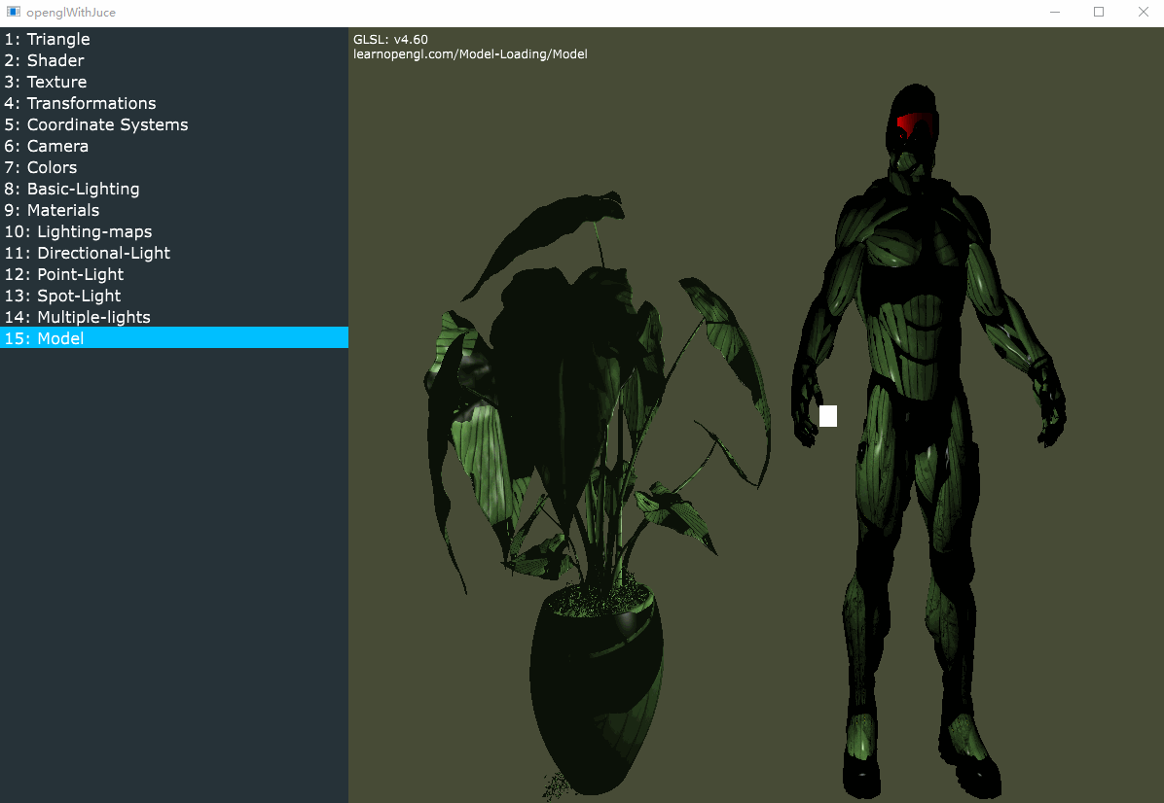
Task: Close the openglWithJuce window
Action: point(1144,12)
